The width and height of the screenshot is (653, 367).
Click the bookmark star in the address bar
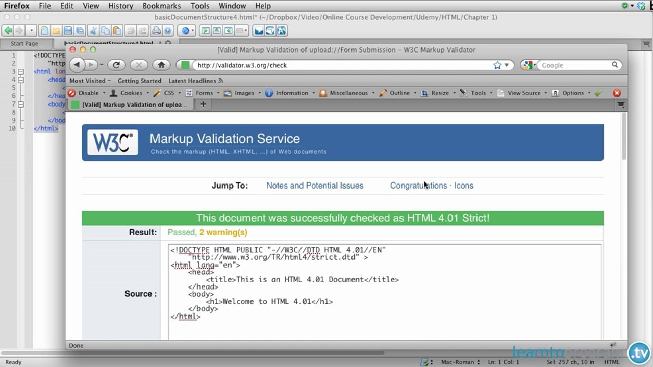(x=497, y=65)
